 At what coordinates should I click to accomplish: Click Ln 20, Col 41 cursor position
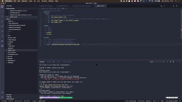141,101
